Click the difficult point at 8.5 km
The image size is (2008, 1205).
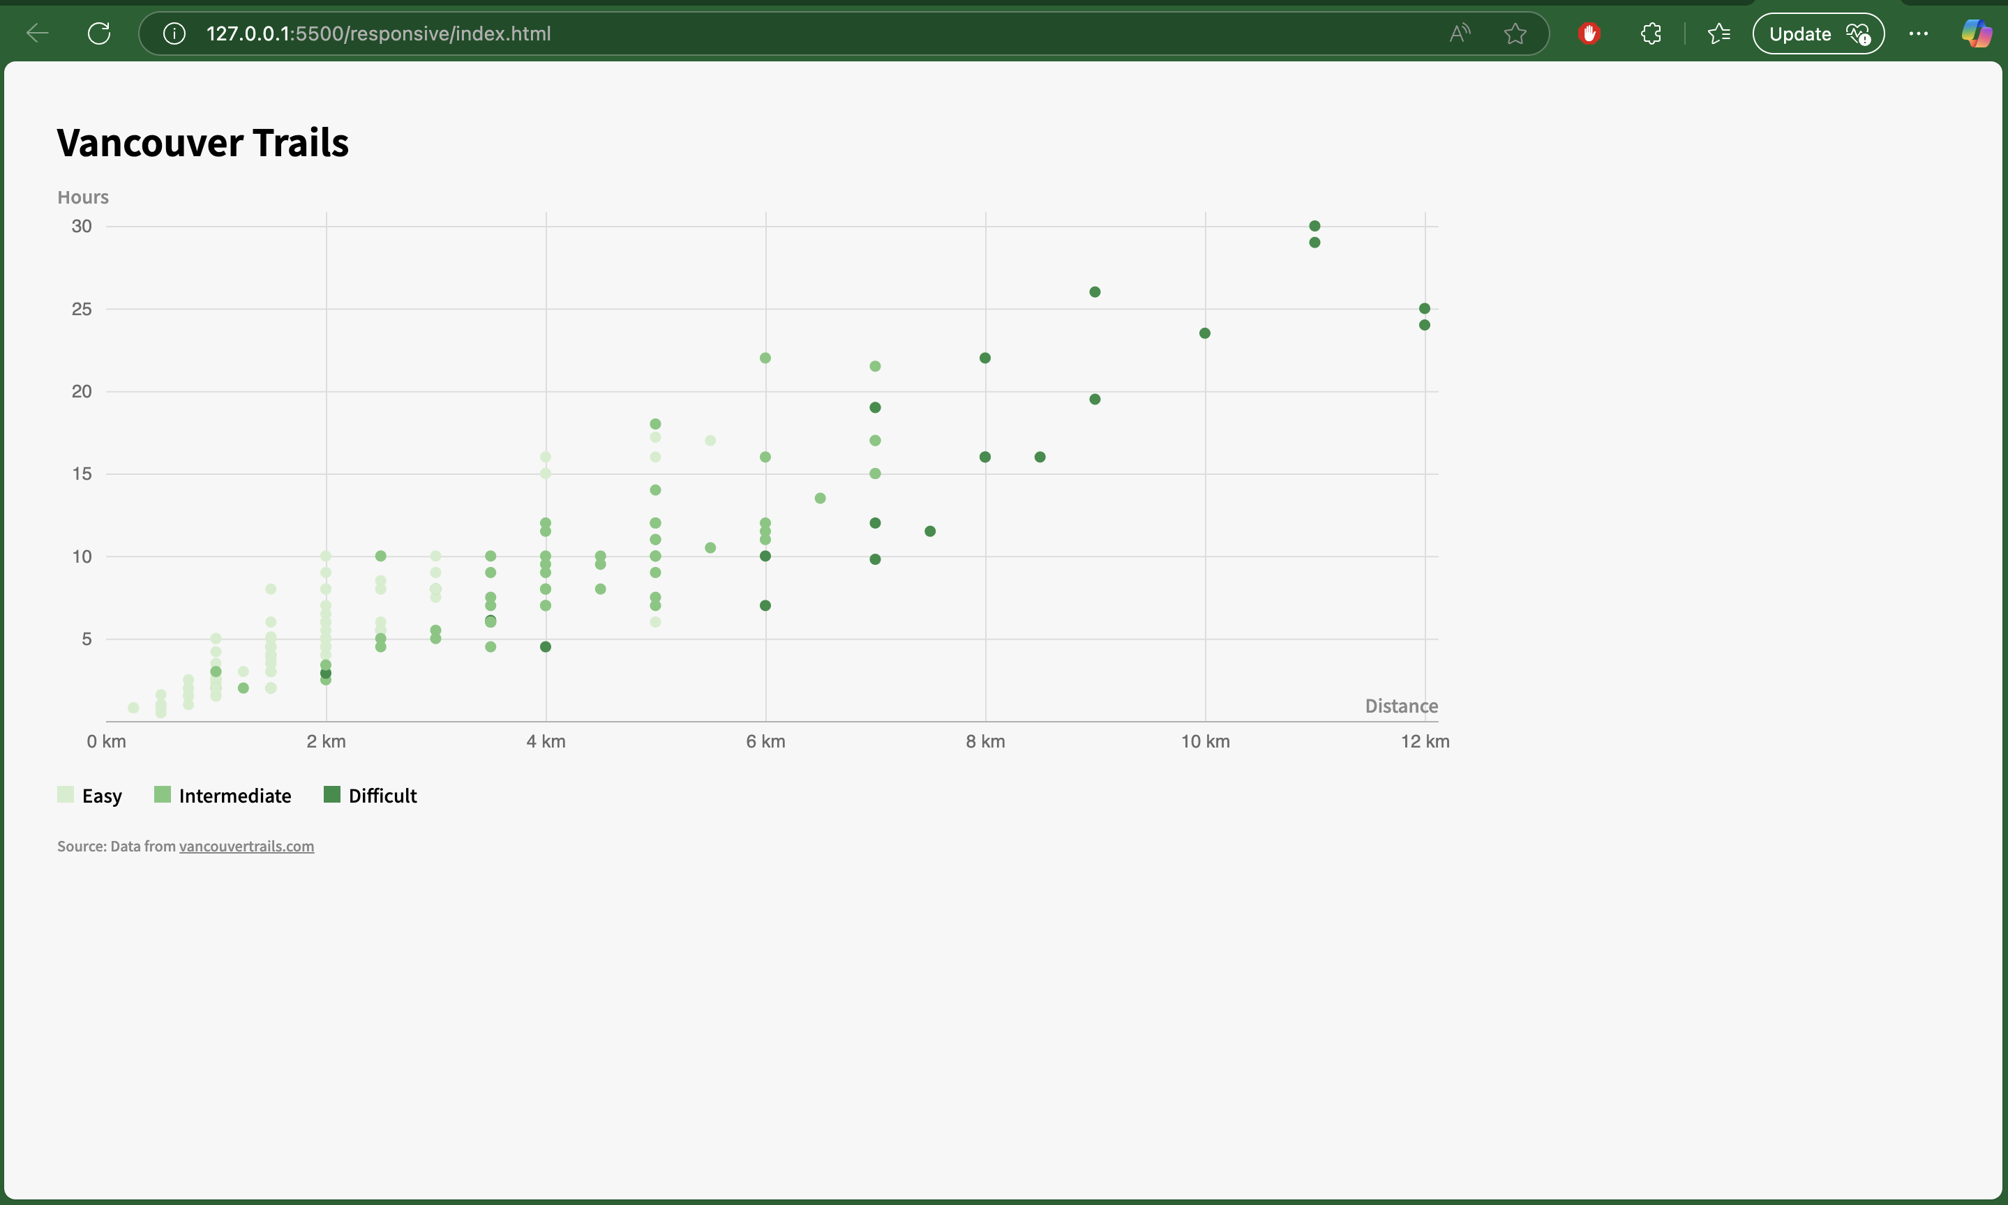1040,457
